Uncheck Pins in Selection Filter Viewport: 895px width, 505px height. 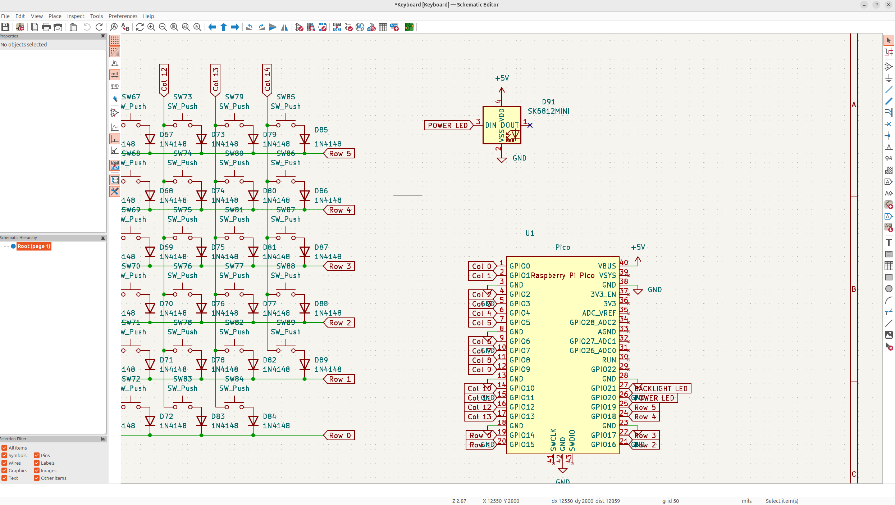point(37,455)
